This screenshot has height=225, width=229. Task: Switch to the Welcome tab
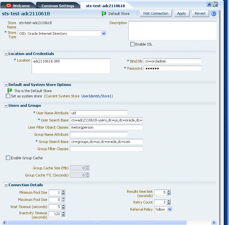tap(18, 6)
